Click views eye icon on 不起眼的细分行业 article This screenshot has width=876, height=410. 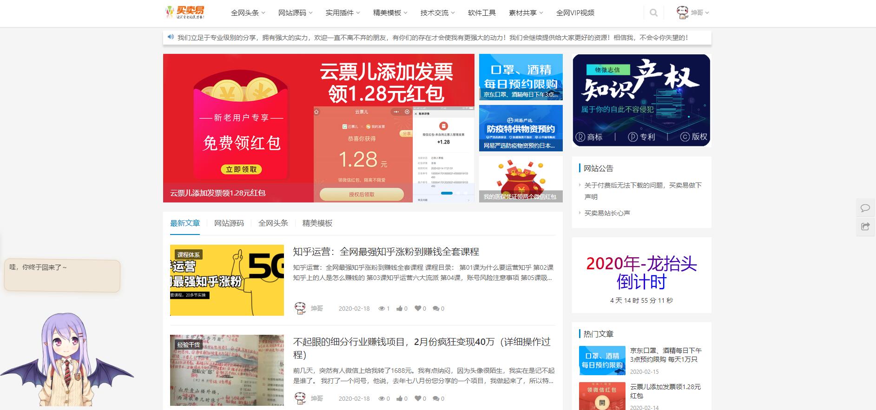point(382,398)
